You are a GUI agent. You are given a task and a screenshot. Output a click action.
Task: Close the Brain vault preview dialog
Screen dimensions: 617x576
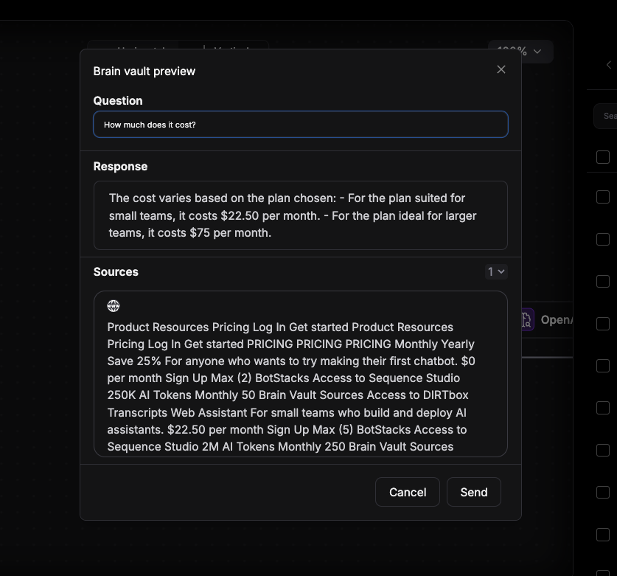(x=501, y=69)
